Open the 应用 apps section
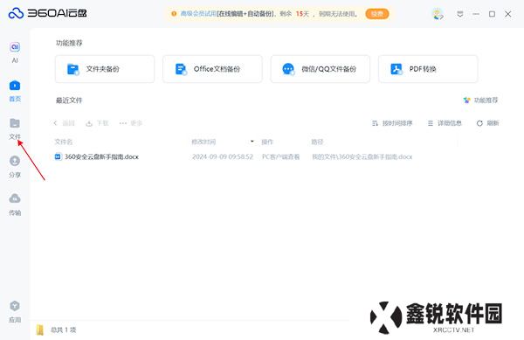The width and height of the screenshot is (524, 340). [15, 312]
